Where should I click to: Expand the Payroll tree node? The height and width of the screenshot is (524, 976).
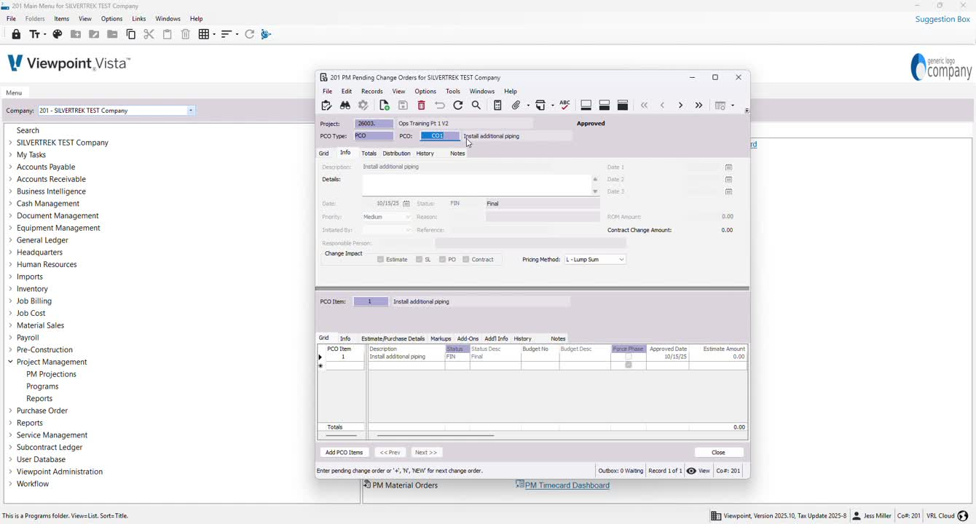pos(10,338)
